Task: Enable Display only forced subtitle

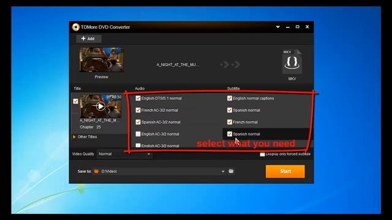Action: [x=262, y=154]
